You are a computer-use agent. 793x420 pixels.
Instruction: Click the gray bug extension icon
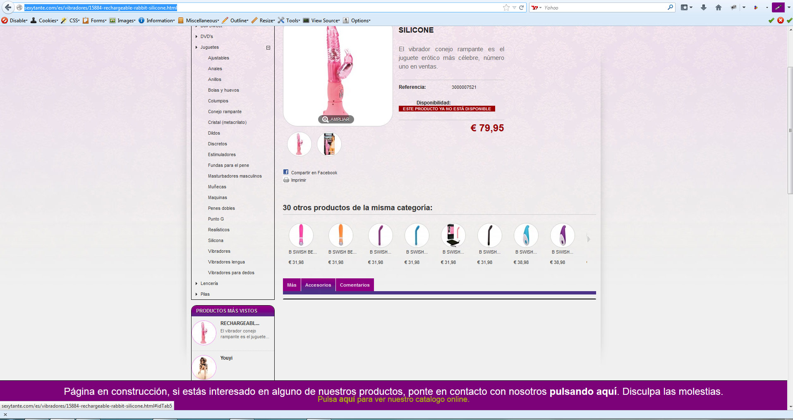(734, 7)
